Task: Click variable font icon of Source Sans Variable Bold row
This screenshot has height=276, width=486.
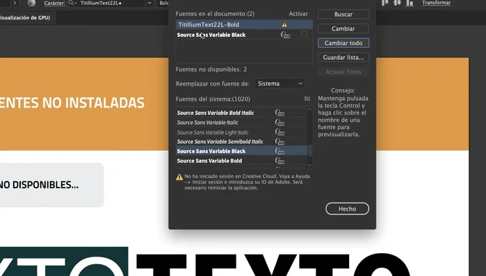Action: (x=280, y=161)
